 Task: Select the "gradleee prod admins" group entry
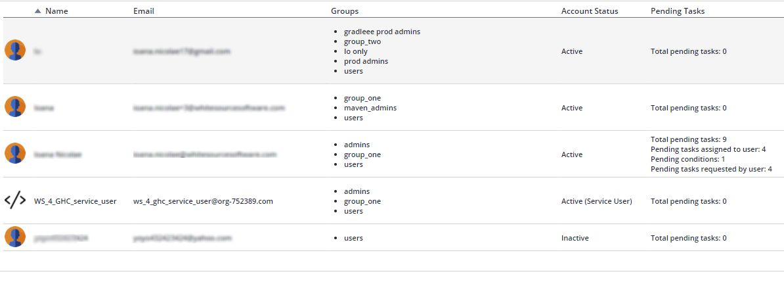pos(381,31)
